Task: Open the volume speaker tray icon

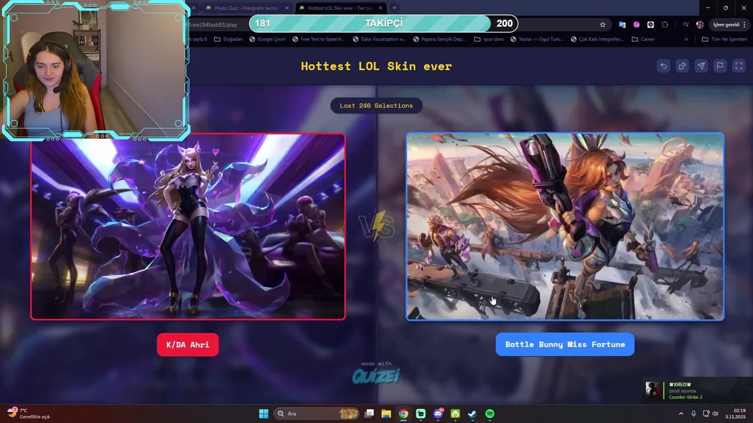Action: [715, 414]
